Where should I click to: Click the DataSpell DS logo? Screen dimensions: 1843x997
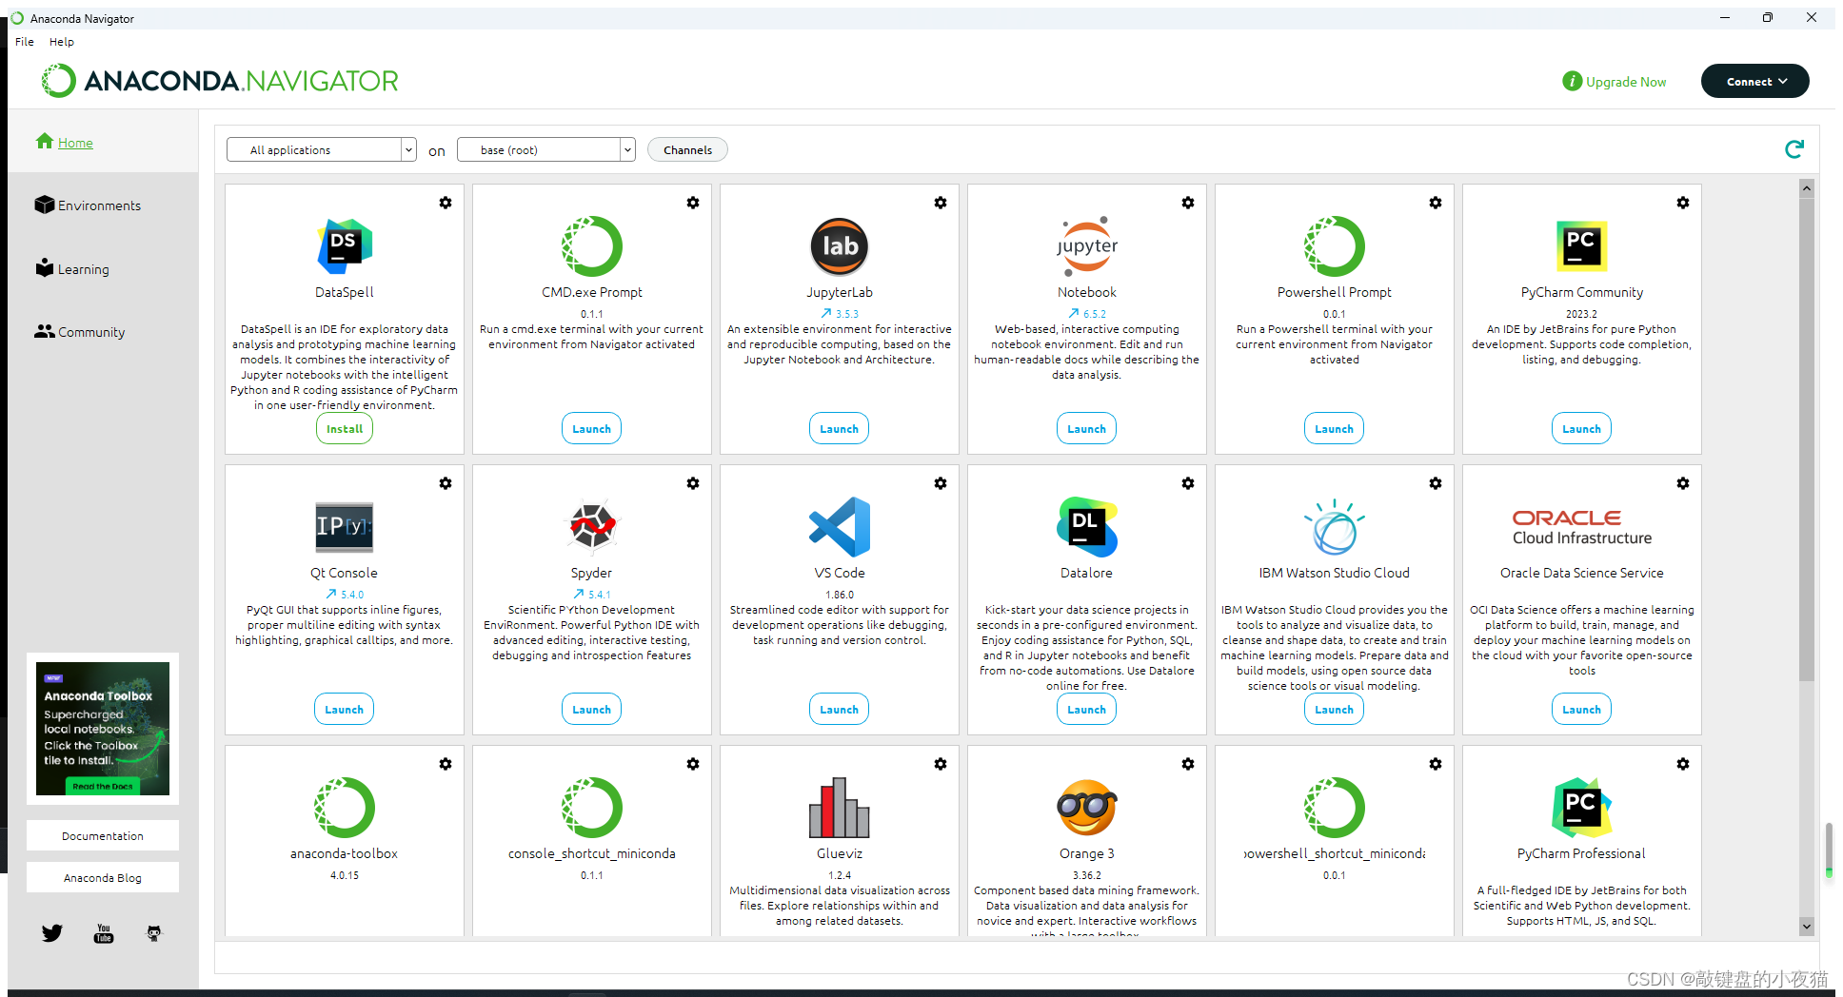(345, 245)
